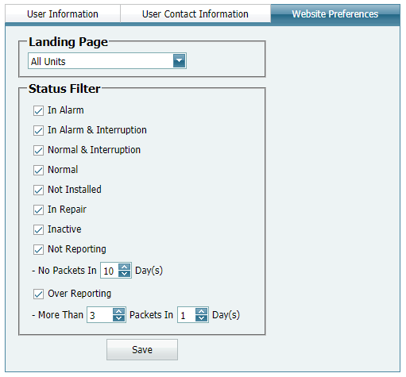Image resolution: width=406 pixels, height=377 pixels.
Task: Click the No Packets In days field
Action: point(110,271)
